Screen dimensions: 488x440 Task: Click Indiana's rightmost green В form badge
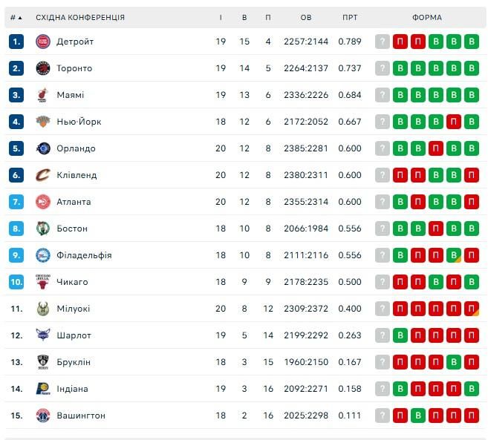coord(472,389)
